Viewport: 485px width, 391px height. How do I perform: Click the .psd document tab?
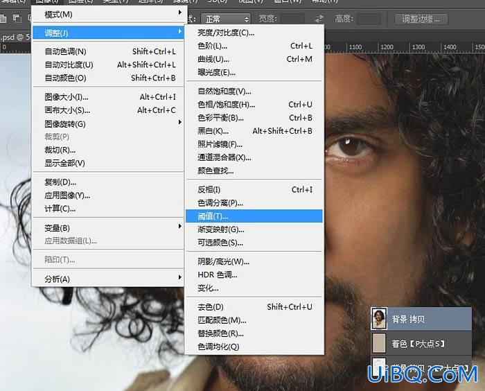(x=15, y=37)
